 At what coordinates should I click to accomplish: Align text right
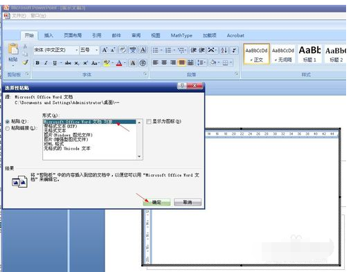click(x=173, y=62)
